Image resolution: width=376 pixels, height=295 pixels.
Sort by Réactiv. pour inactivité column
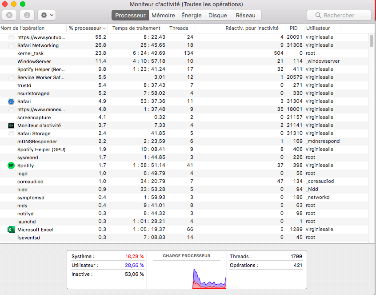(x=240, y=28)
